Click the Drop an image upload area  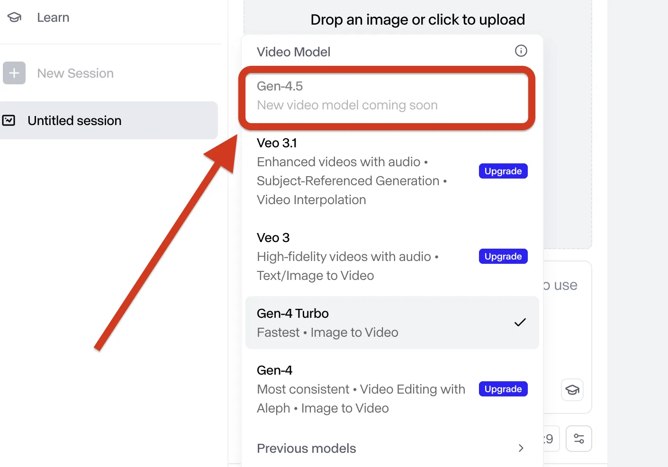click(417, 19)
